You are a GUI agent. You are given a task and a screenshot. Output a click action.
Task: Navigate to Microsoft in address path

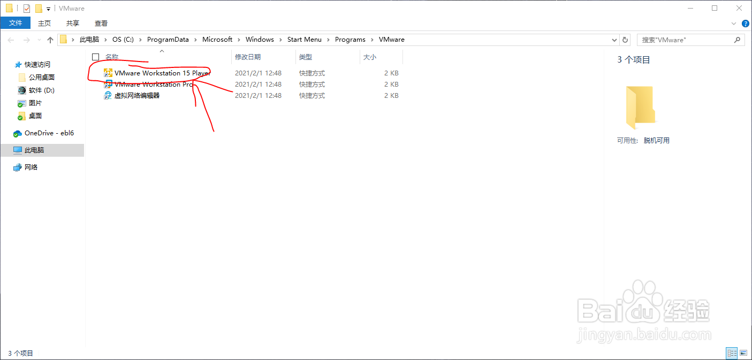coord(217,40)
